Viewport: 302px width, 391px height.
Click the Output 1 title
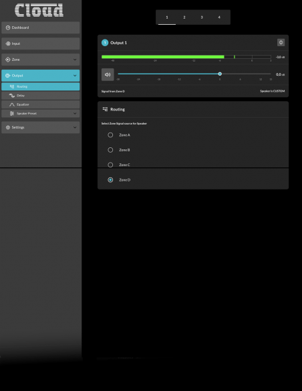(119, 43)
